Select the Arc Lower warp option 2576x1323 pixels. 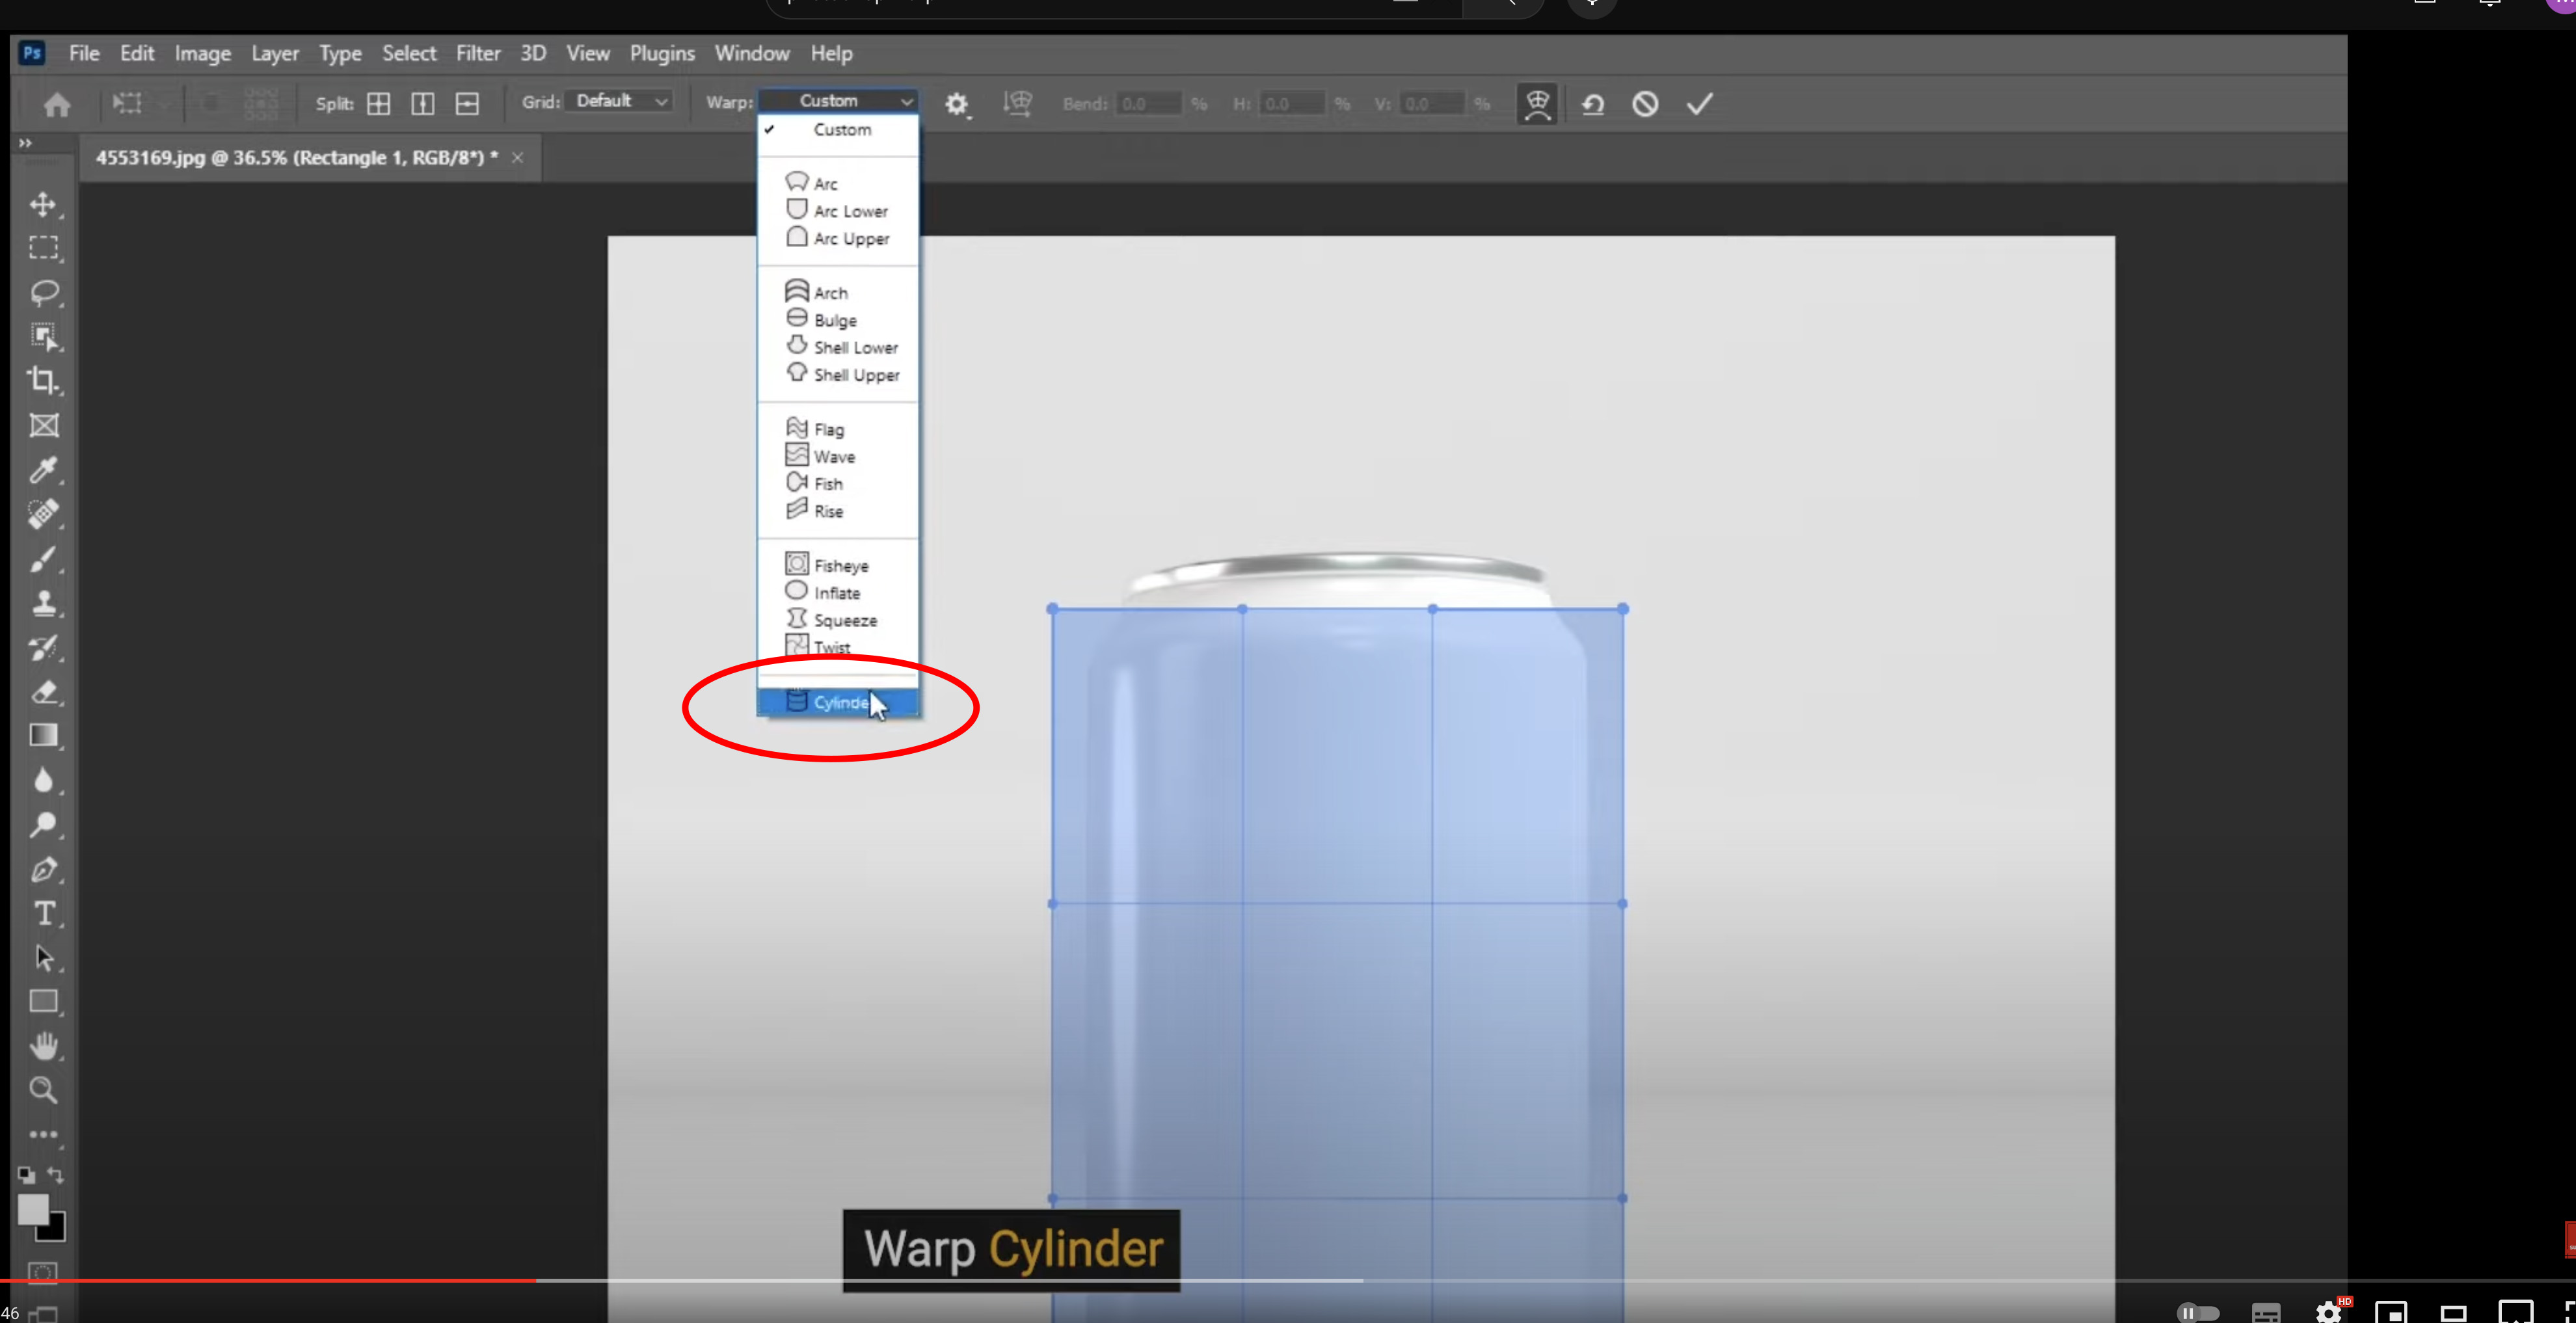click(849, 210)
